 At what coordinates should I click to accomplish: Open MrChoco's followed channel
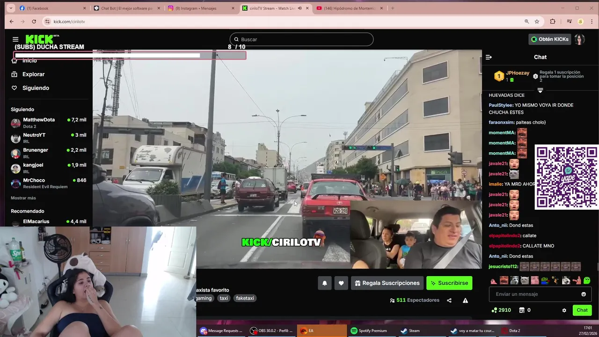tap(49, 183)
